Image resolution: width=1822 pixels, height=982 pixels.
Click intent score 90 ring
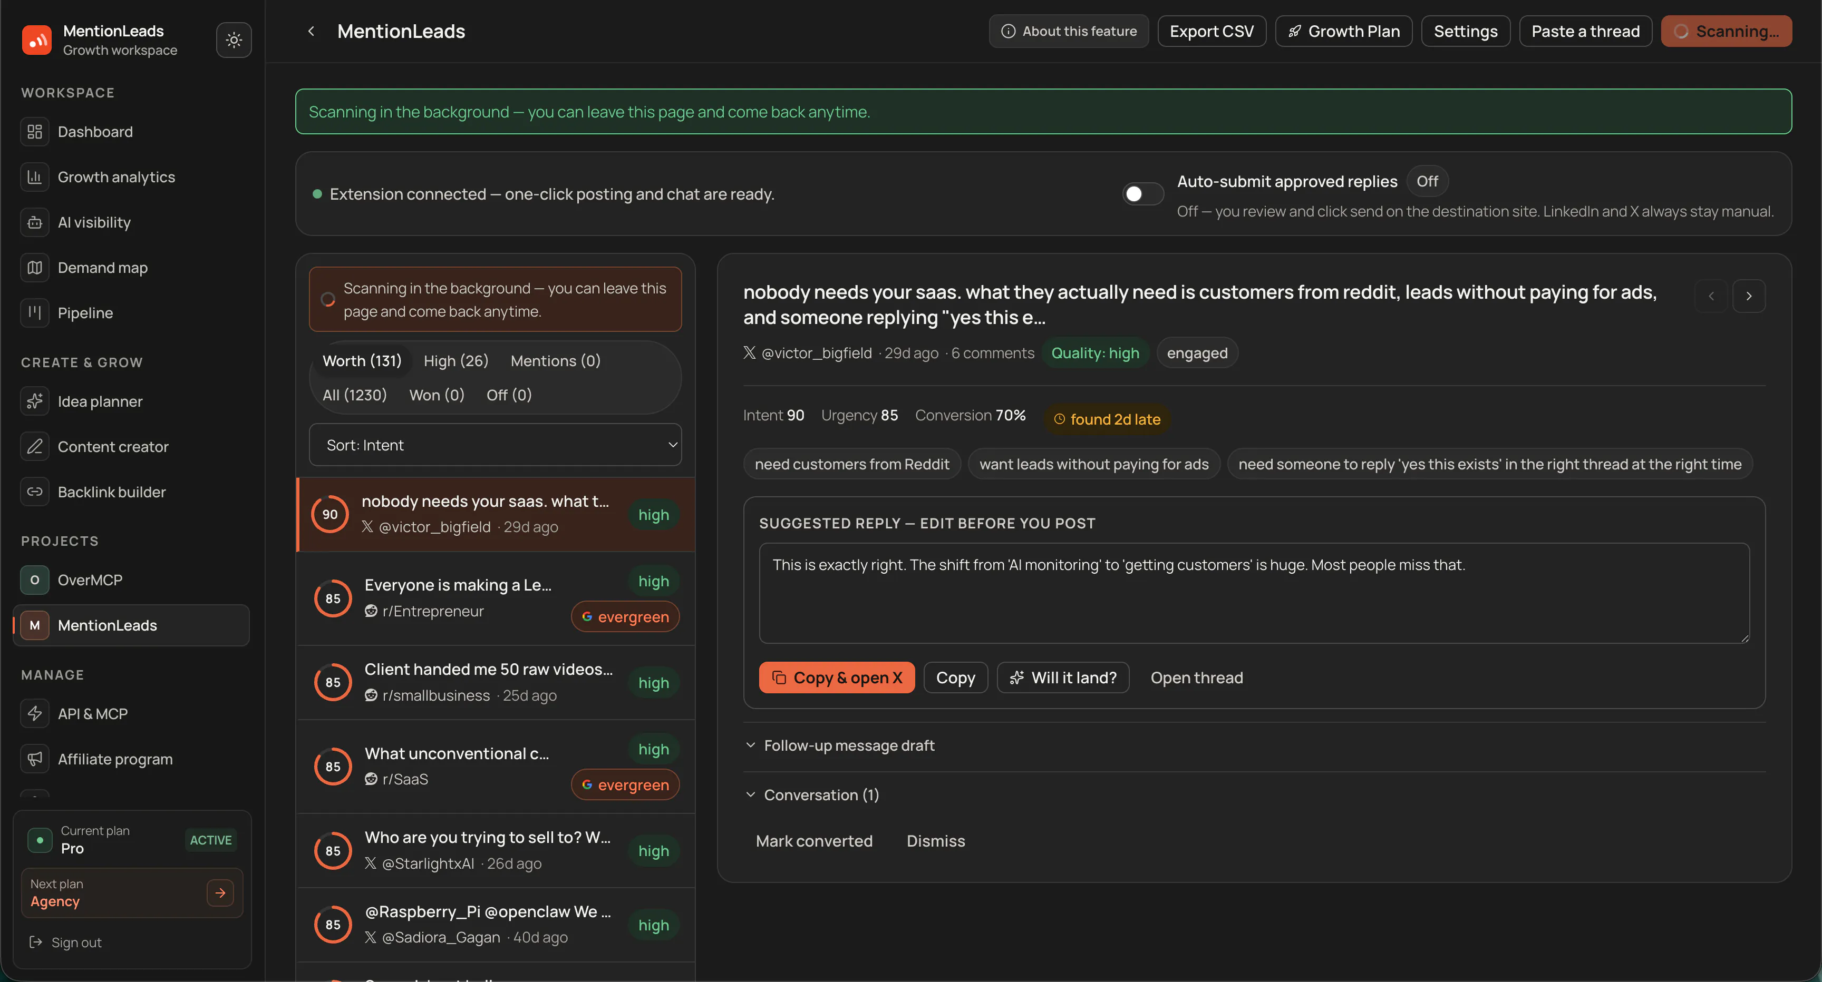pos(329,514)
